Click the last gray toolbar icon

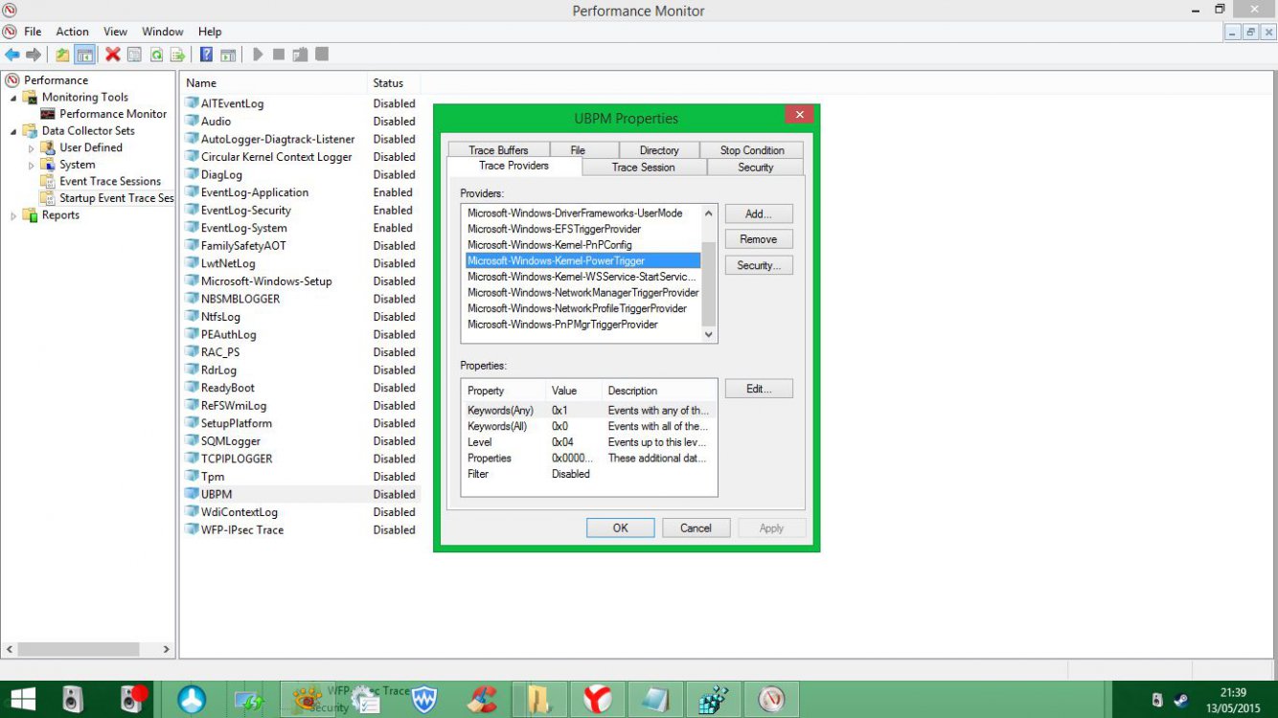click(x=322, y=55)
